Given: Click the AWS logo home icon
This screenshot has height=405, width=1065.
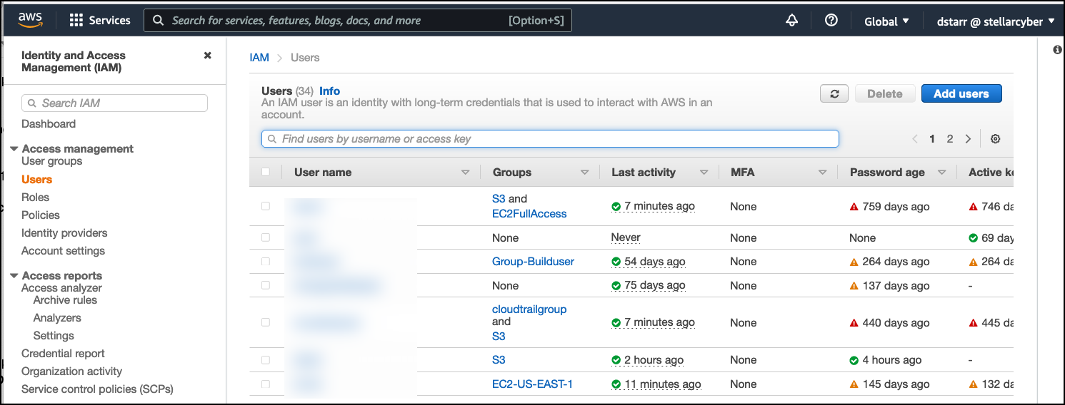Looking at the screenshot, I should tap(32, 20).
